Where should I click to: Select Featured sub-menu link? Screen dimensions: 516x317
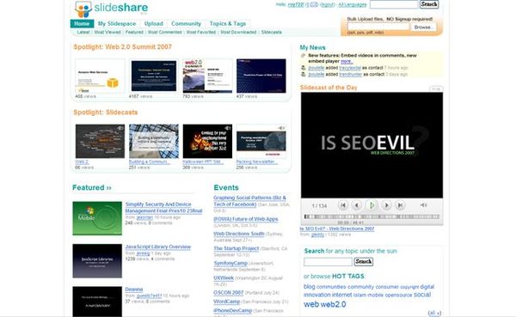point(134,33)
